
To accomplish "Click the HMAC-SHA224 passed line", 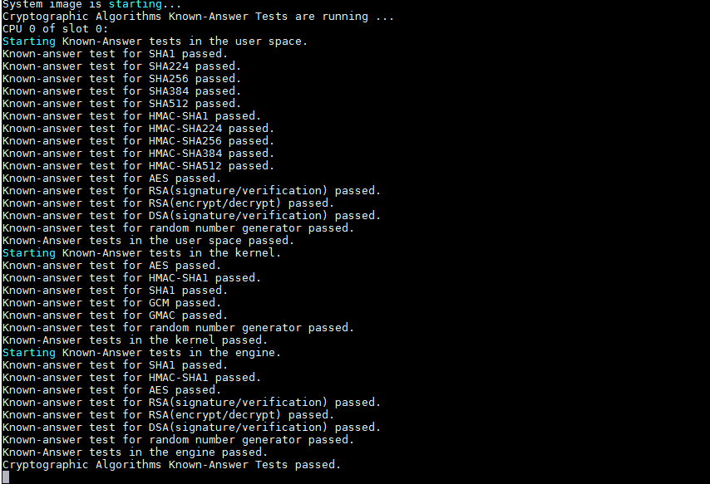I will pyautogui.click(x=138, y=128).
